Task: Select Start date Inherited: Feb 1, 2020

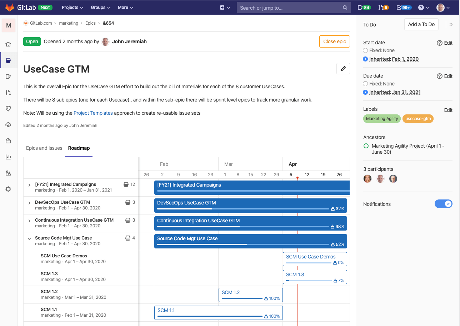Action: [x=365, y=59]
